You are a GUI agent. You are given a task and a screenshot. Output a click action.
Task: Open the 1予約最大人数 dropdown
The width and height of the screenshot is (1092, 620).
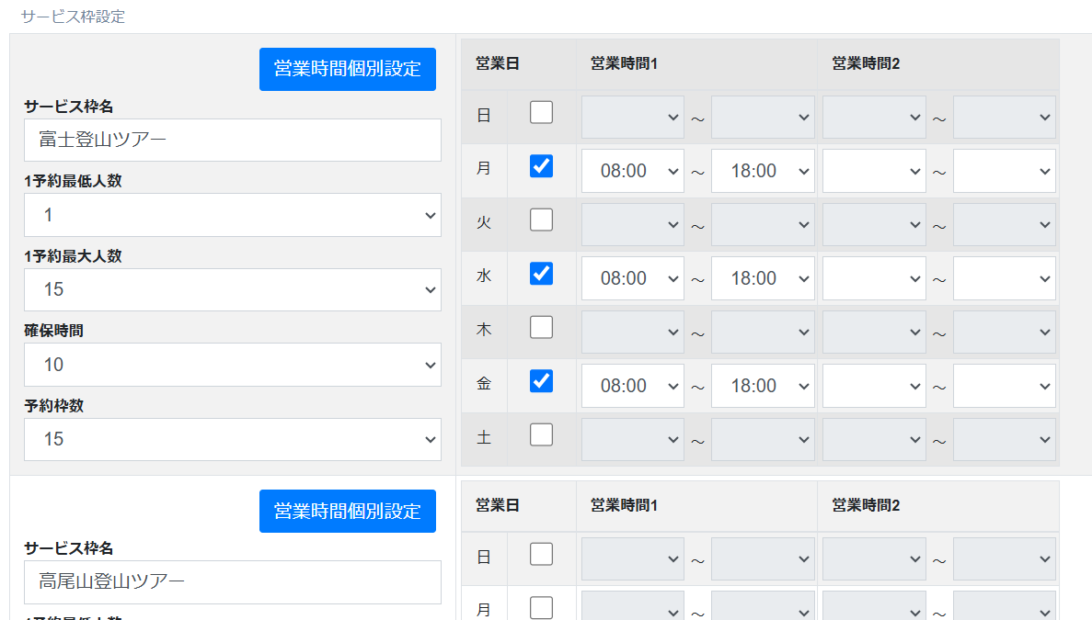232,289
